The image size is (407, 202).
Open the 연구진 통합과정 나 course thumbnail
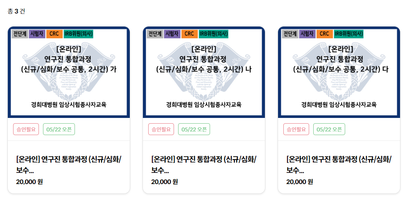(x=204, y=72)
